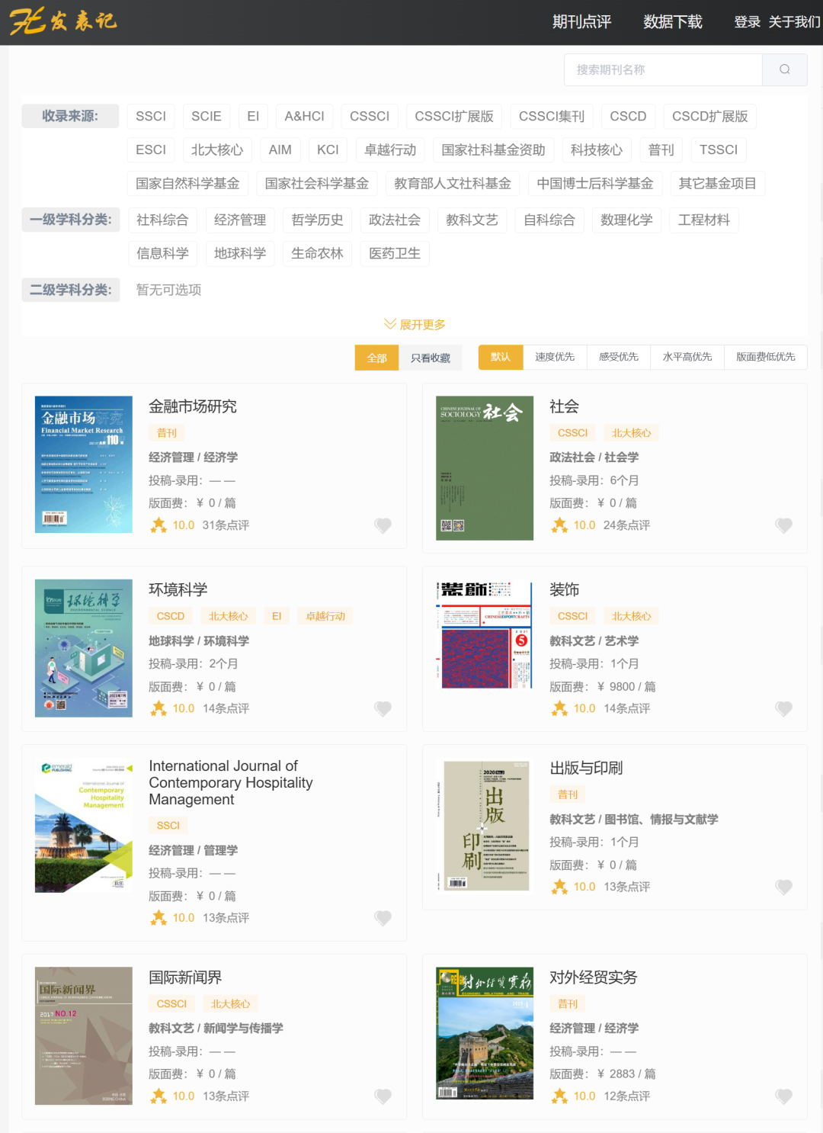The height and width of the screenshot is (1133, 823).
Task: Open the 对外经贸实务 journal title link
Action: click(593, 977)
